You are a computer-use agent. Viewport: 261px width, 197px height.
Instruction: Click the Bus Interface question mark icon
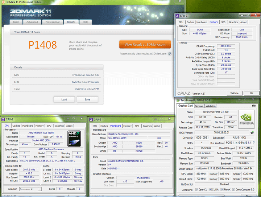[x=254, y=143]
